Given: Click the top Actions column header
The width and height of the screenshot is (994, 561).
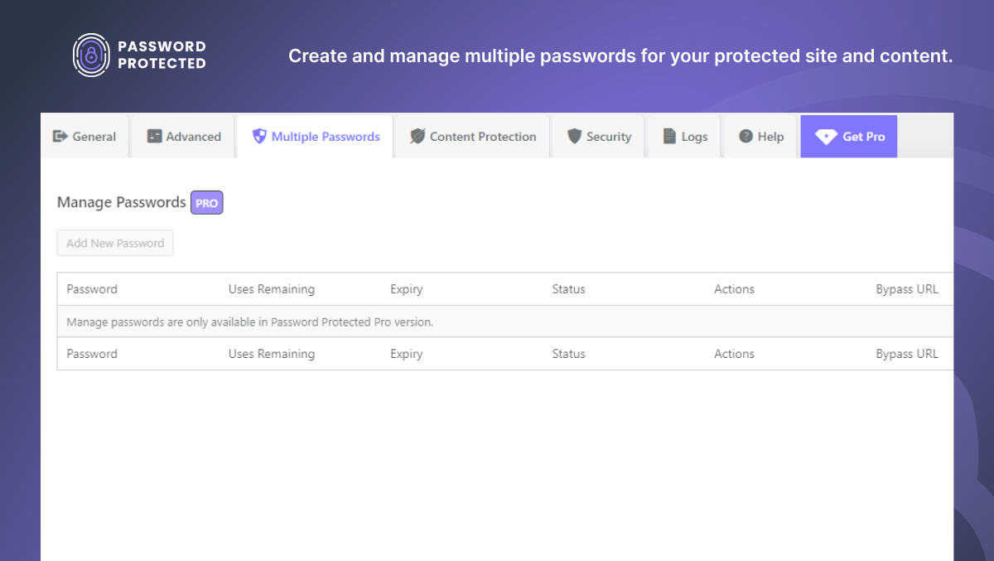Looking at the screenshot, I should pos(735,289).
